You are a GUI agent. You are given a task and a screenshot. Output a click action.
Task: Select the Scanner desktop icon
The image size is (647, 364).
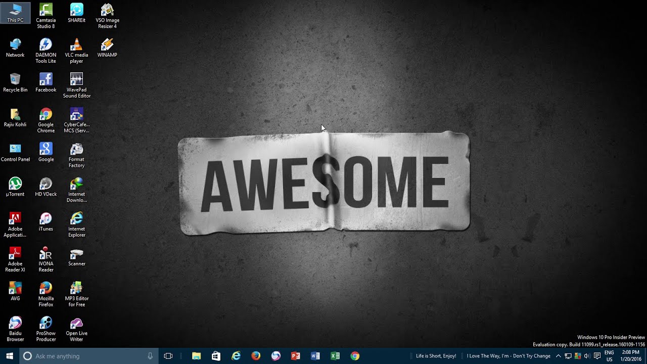pos(76,256)
